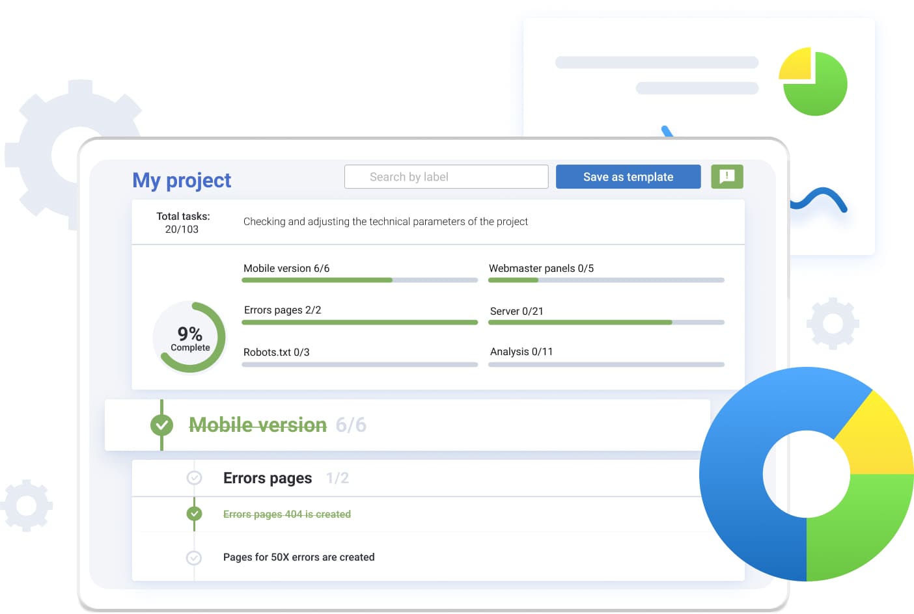The image size is (914, 614).
Task: Click the small gear icon at bottom left
Action: pyautogui.click(x=26, y=505)
